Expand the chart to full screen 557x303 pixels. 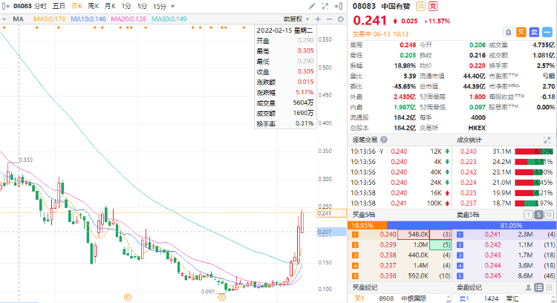pos(325,6)
